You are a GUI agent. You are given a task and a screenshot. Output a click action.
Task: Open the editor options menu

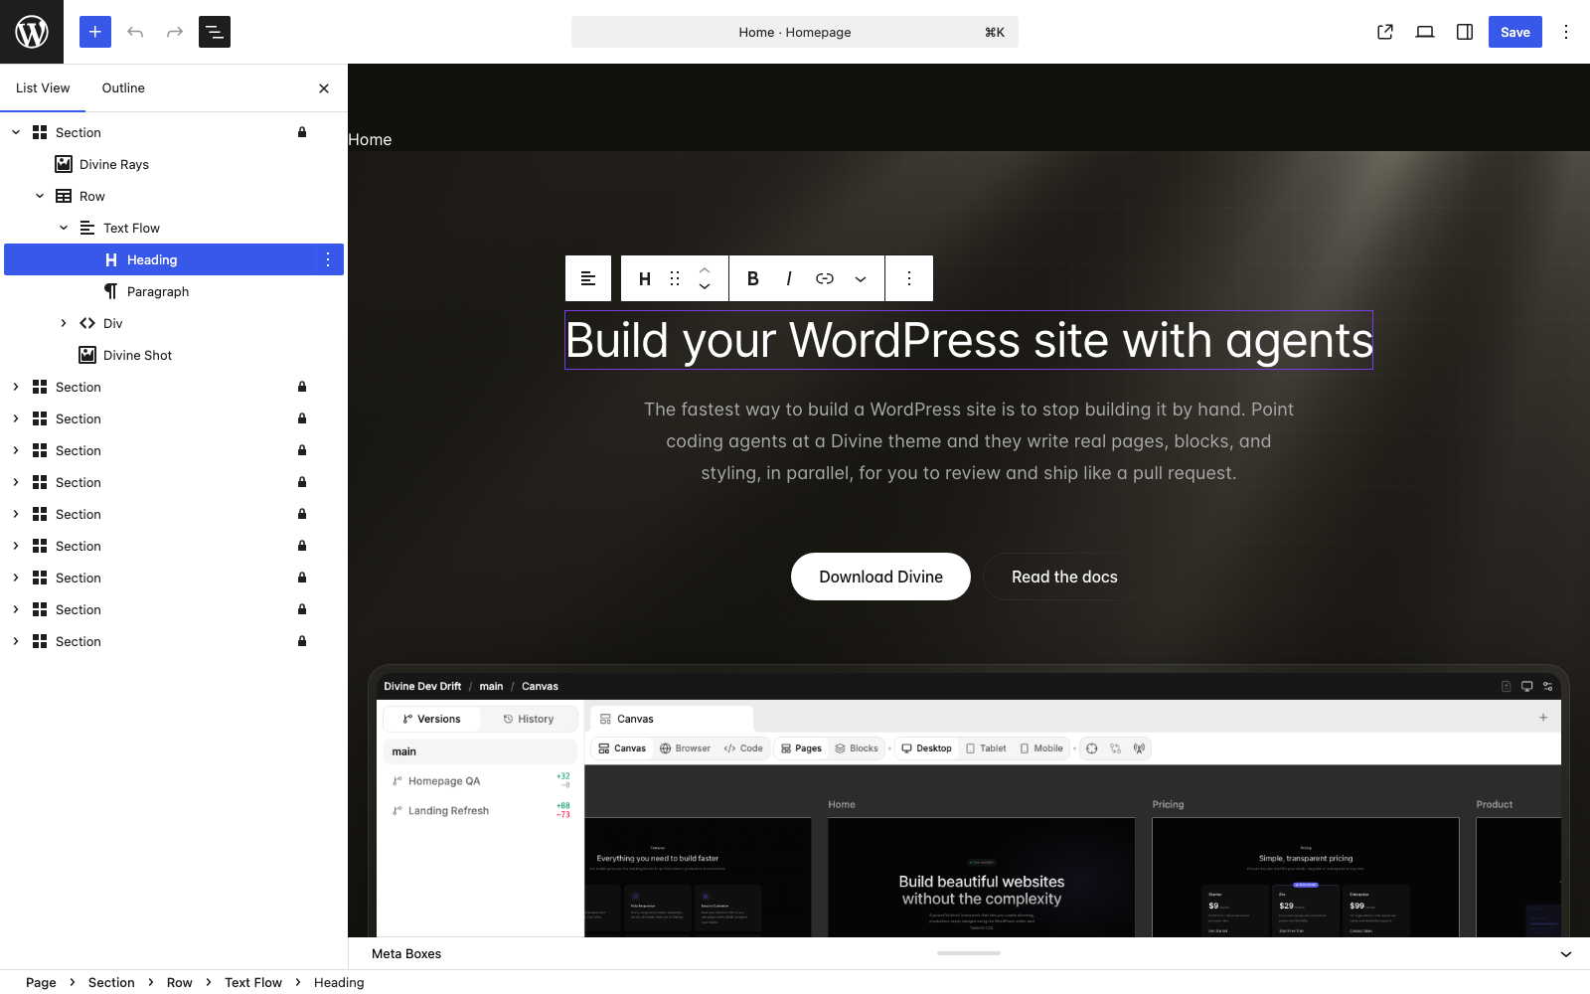pyautogui.click(x=1566, y=32)
